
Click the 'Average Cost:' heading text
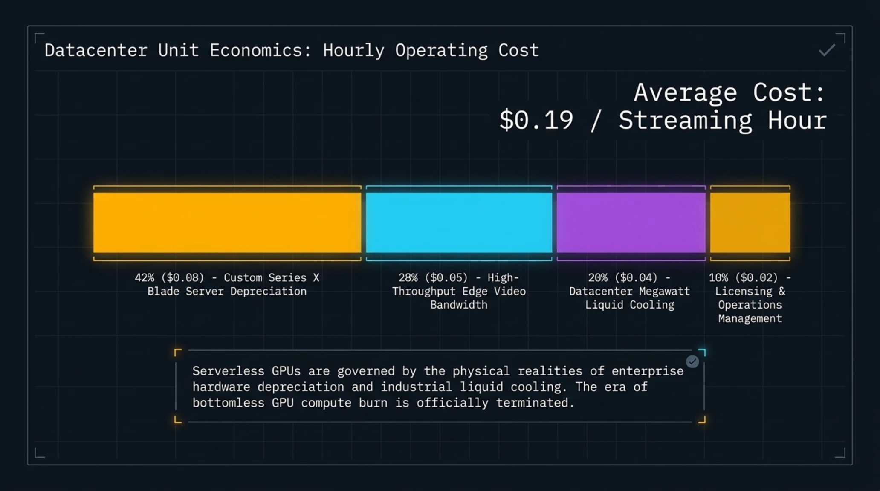(729, 92)
